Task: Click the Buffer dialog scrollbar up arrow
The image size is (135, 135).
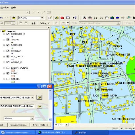Action: 50,91
